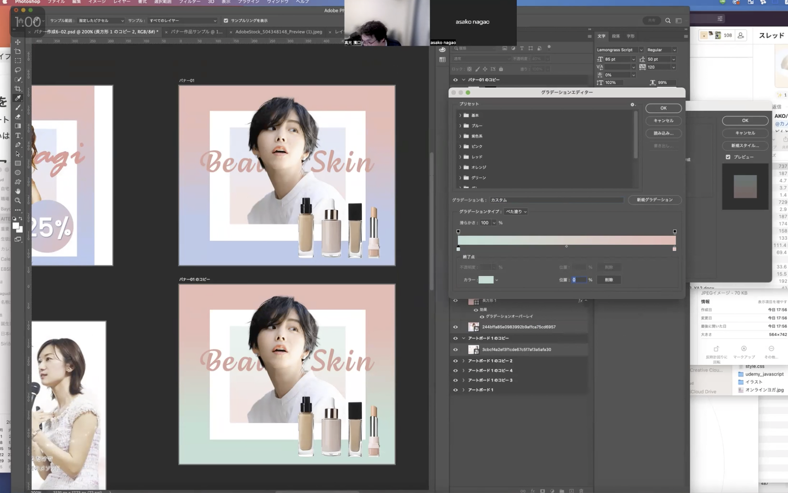Select the Hand tool
The image size is (788, 493).
pos(18,191)
